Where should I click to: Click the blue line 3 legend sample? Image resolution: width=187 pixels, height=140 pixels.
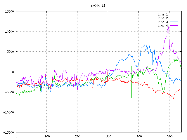point(174,22)
